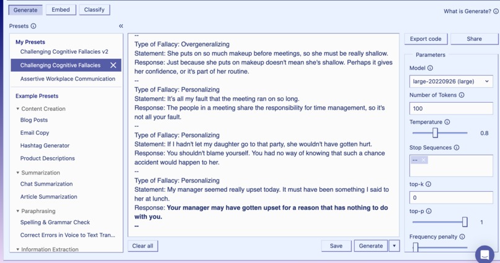
Task: Switch to the Generate tab
Action: coord(25,10)
